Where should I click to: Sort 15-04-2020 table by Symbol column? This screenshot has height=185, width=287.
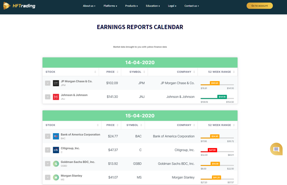(141, 125)
